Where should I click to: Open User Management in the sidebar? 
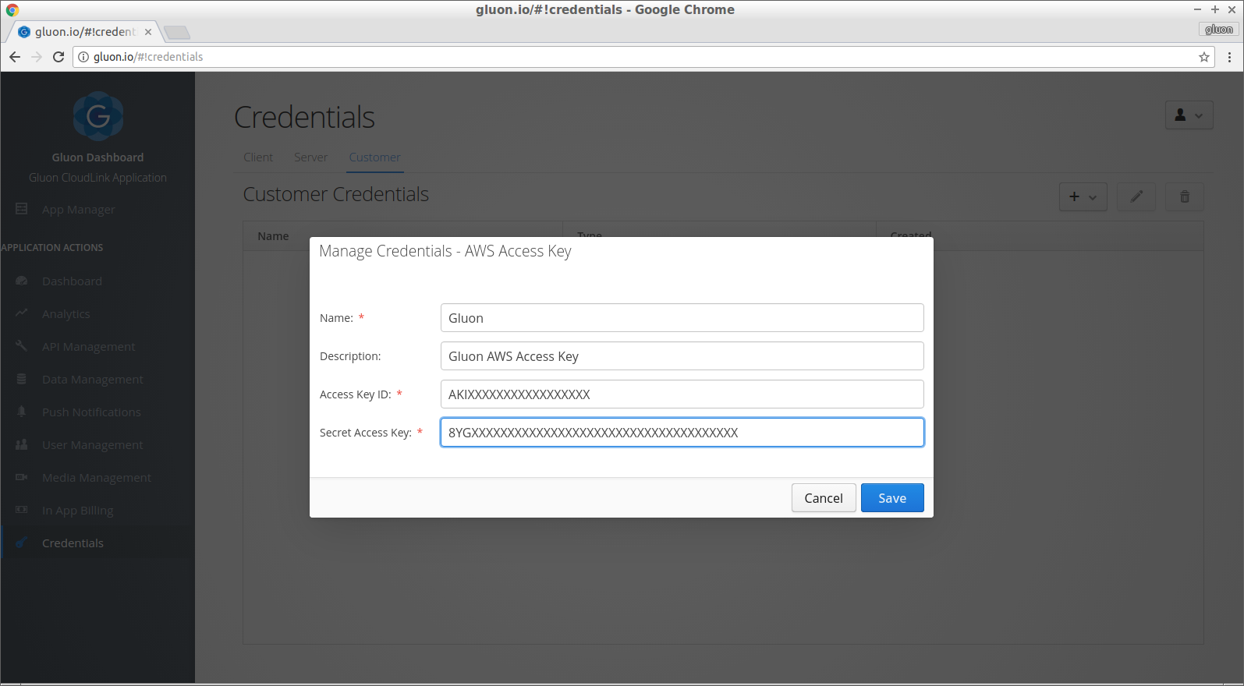click(x=93, y=445)
